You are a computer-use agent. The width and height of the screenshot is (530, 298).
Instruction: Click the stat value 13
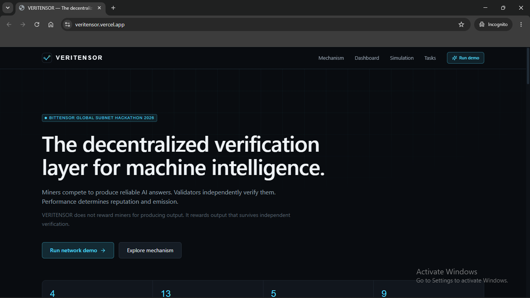coord(166,293)
